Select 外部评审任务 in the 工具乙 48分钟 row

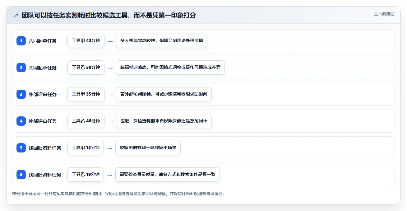[43, 121]
